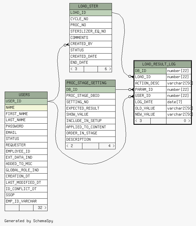
Task: Select SHOW_VALUE column
Action: tap(90, 115)
